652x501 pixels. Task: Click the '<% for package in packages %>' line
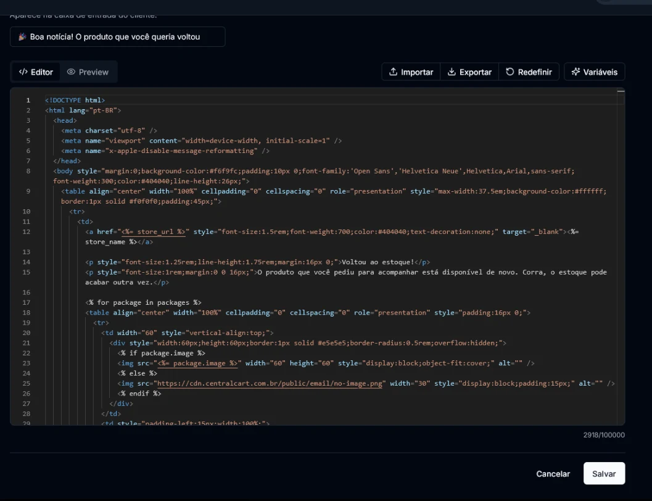143,302
